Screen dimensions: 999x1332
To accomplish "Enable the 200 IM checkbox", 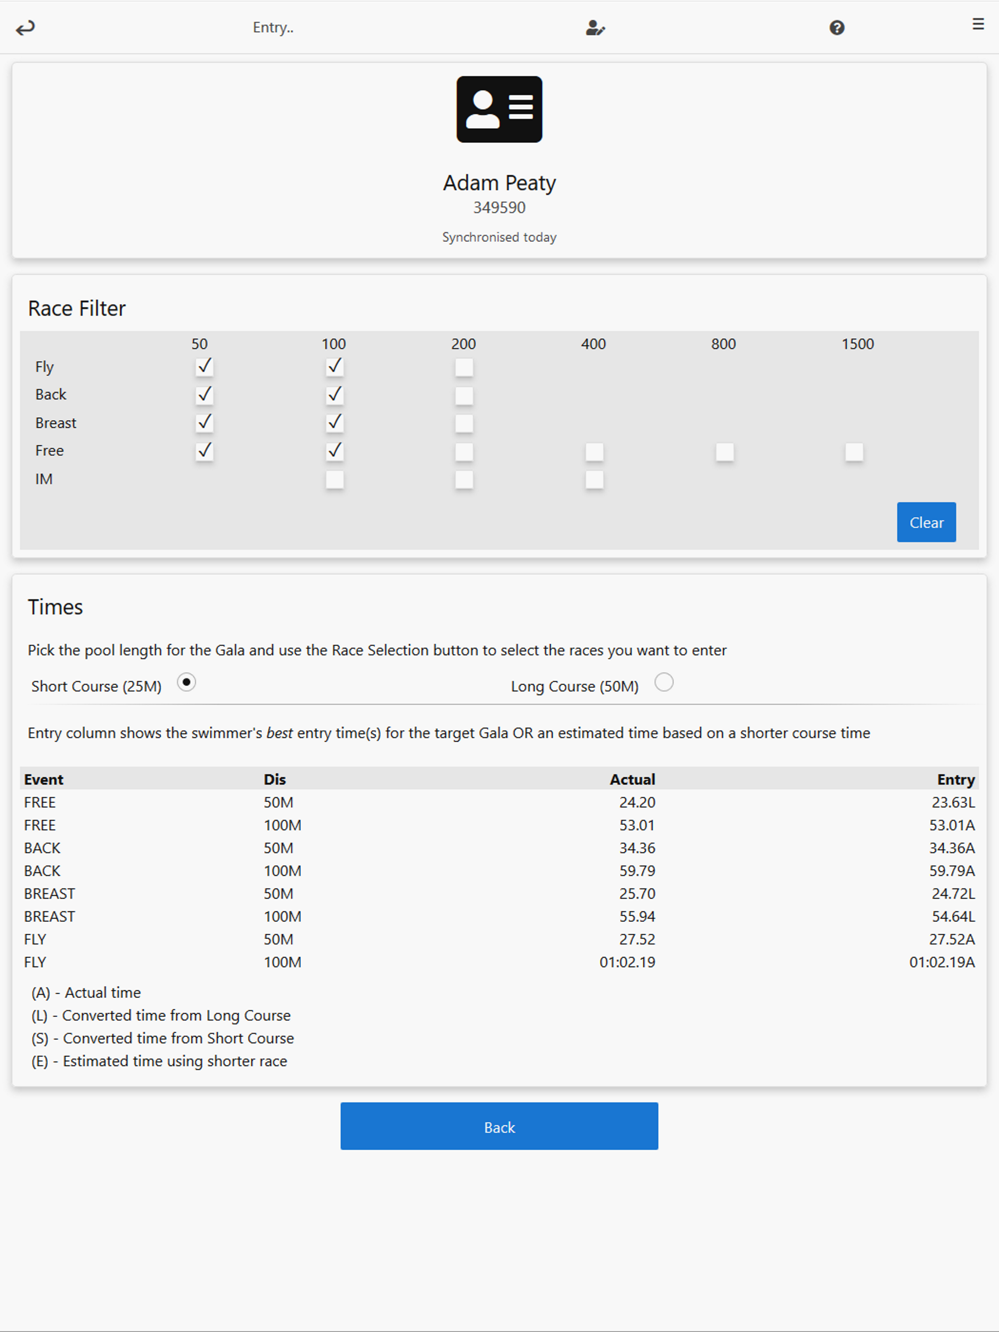I will [464, 479].
